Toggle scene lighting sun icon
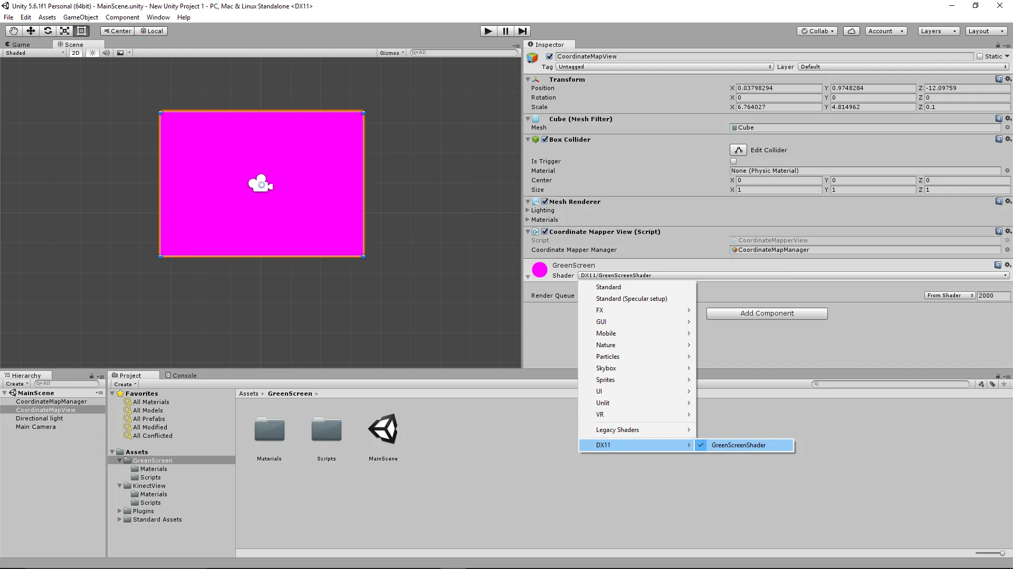Image resolution: width=1013 pixels, height=569 pixels. click(x=92, y=53)
